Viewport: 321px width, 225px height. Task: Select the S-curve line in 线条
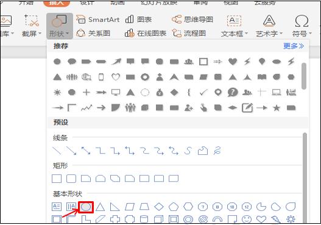(188, 151)
